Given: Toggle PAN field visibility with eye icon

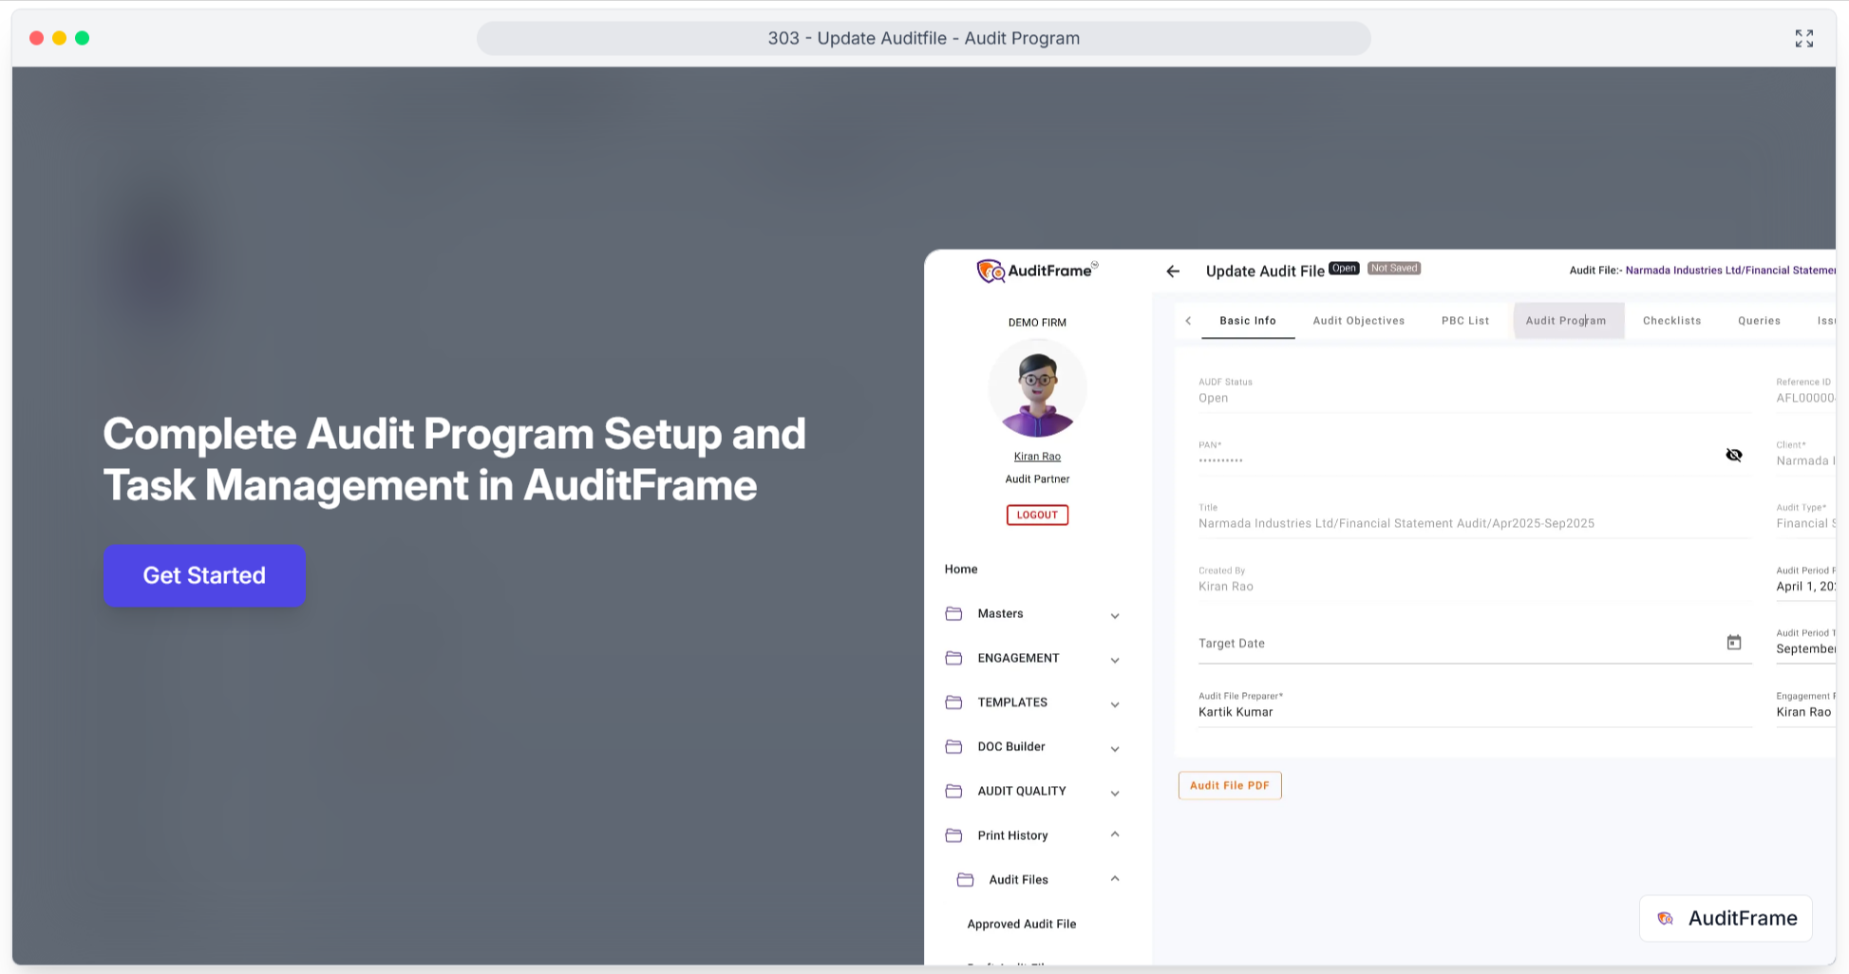Looking at the screenshot, I should click(x=1734, y=455).
